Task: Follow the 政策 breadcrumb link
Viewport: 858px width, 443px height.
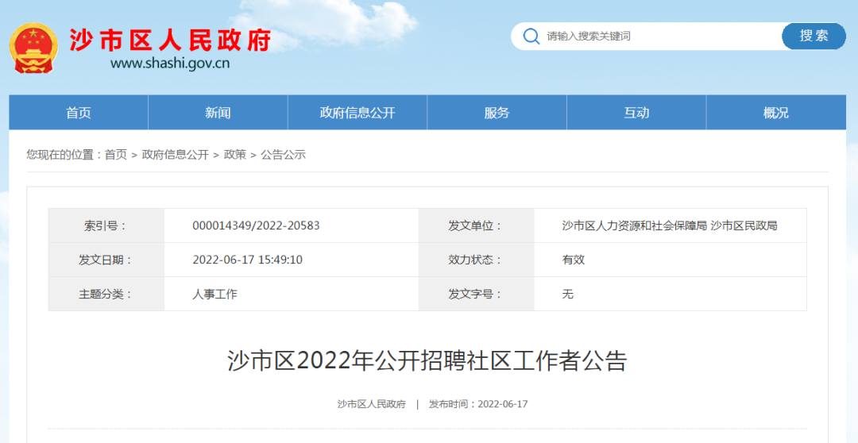Action: pos(234,155)
